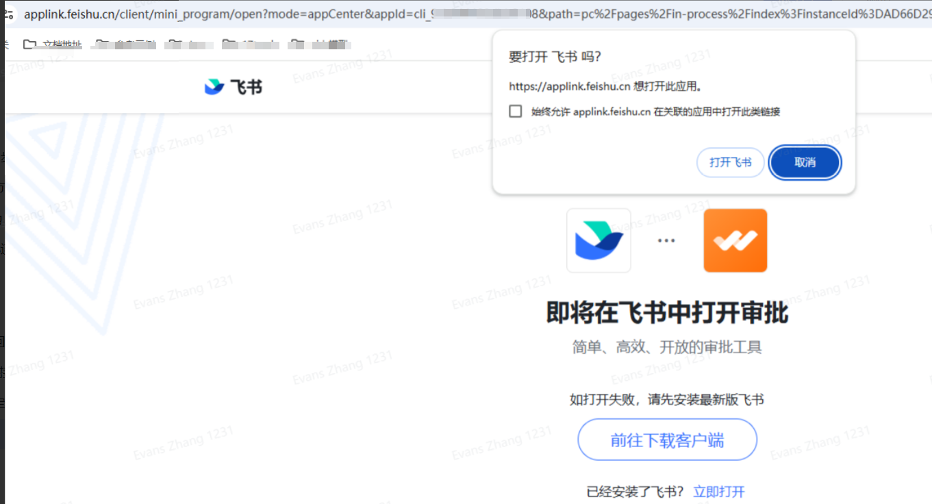Click the large blue Feishu bird app icon
The width and height of the screenshot is (932, 504).
click(599, 240)
